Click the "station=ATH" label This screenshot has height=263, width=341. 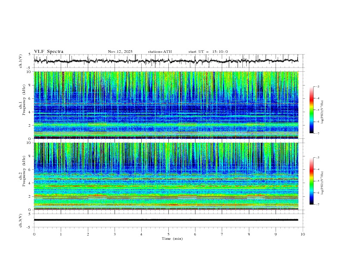pos(160,52)
